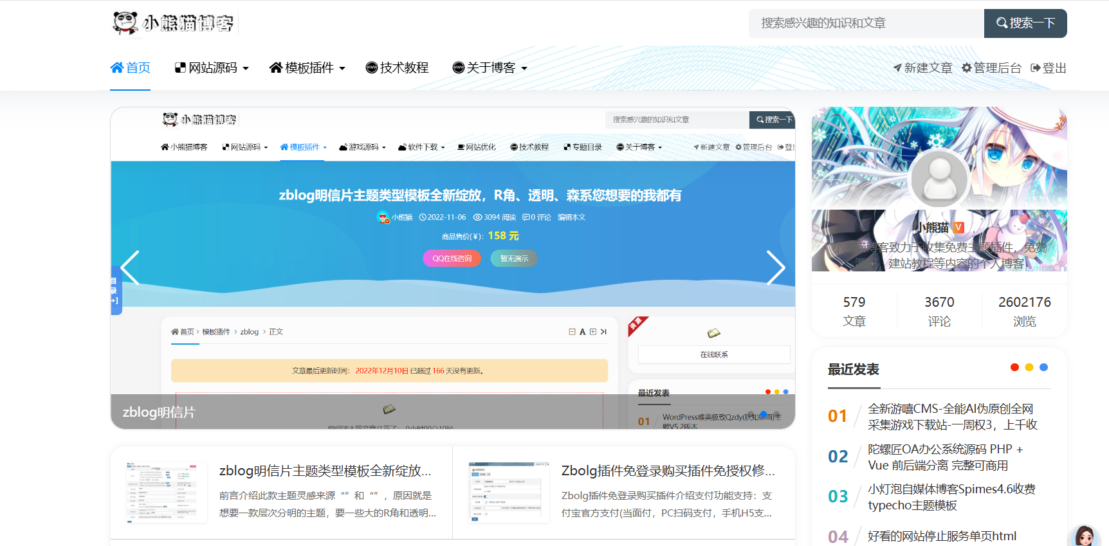Select the active blue carousel dot
This screenshot has width=1109, height=546.
pos(764,415)
